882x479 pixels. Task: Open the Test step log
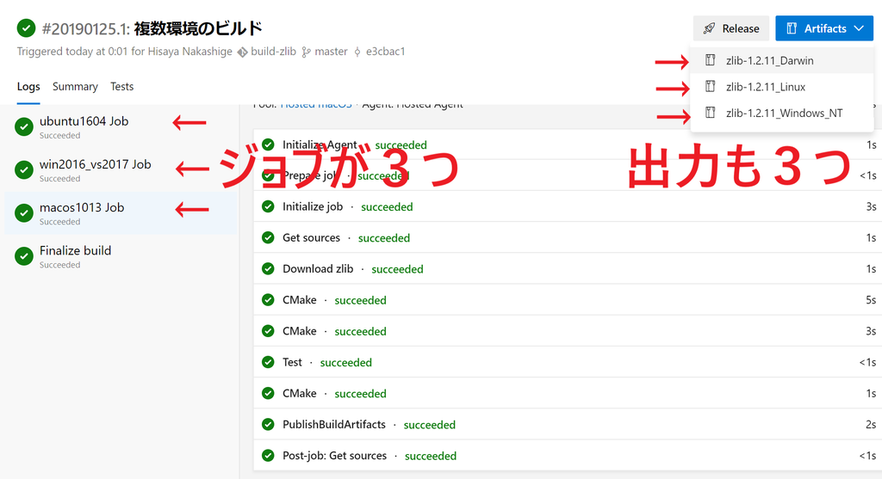pos(568,362)
